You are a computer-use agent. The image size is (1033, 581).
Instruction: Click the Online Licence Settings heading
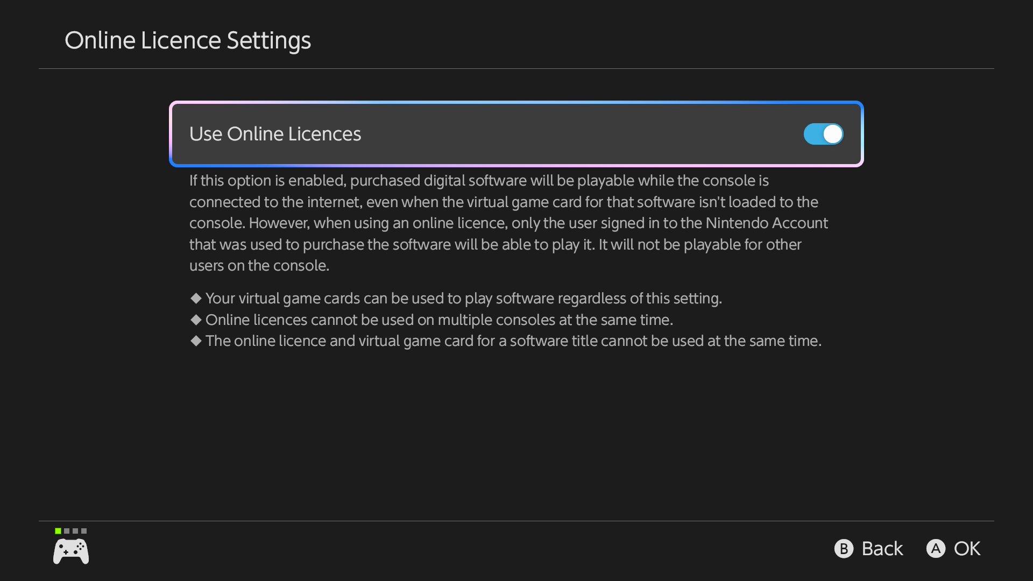[x=188, y=40]
